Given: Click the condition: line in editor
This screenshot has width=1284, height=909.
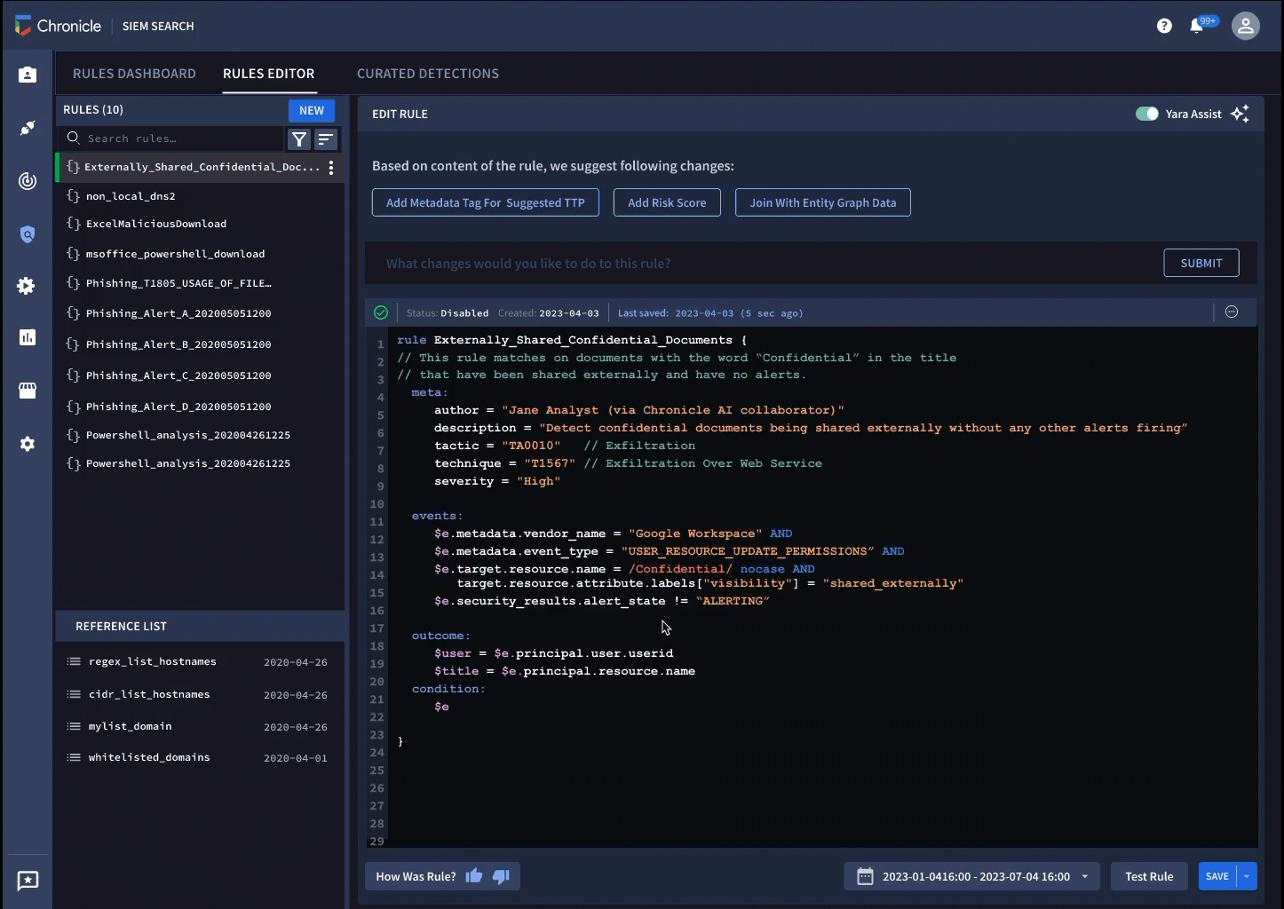Looking at the screenshot, I should [x=448, y=689].
